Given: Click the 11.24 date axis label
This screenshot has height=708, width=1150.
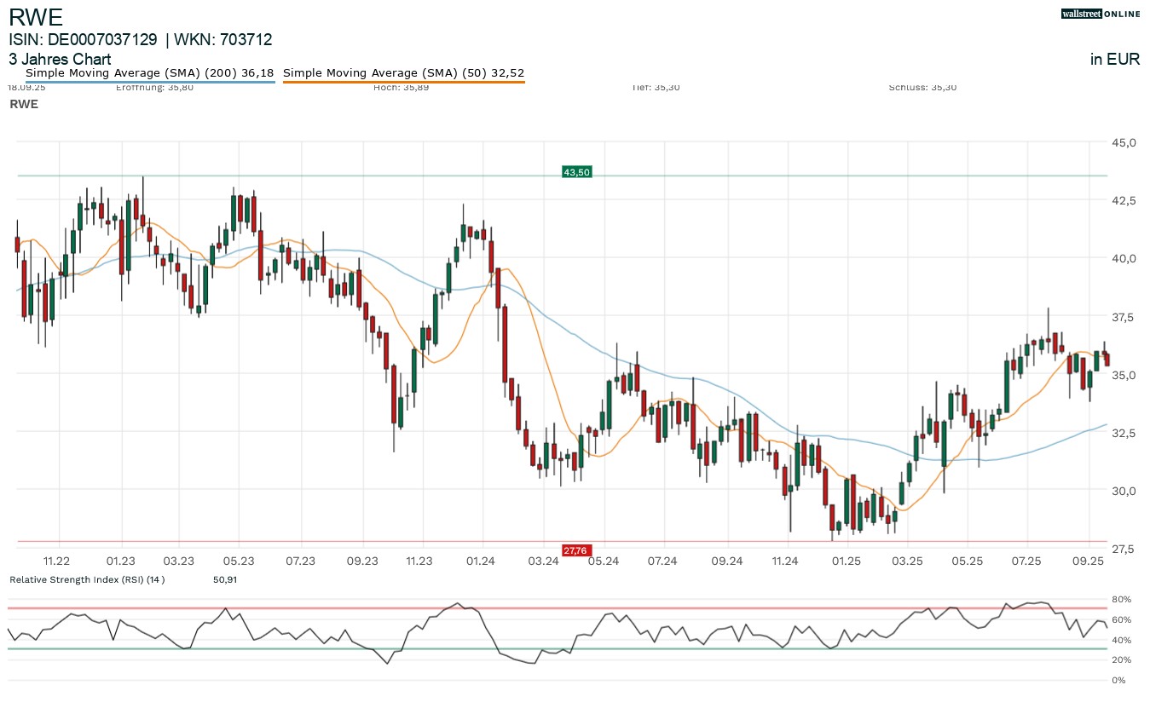Looking at the screenshot, I should pos(784,561).
